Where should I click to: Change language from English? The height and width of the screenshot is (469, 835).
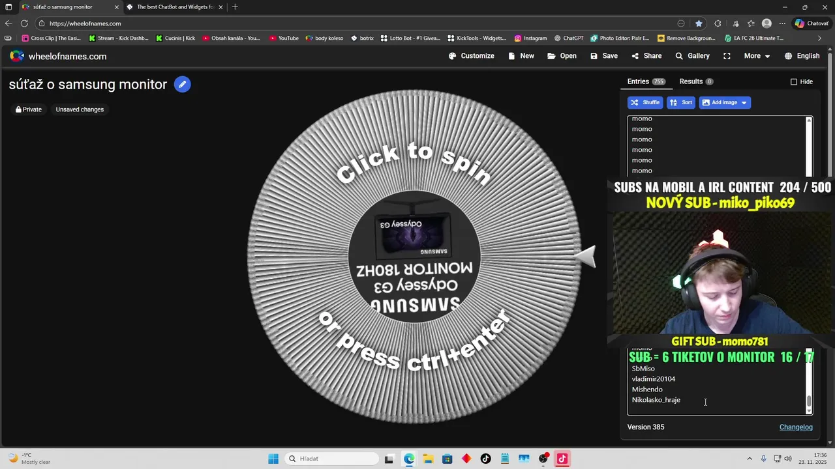[x=802, y=56]
